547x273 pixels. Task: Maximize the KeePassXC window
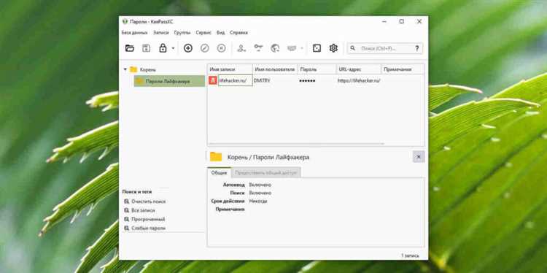402,22
